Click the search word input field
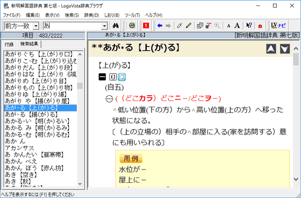The width and height of the screenshot is (301, 198). [72, 26]
